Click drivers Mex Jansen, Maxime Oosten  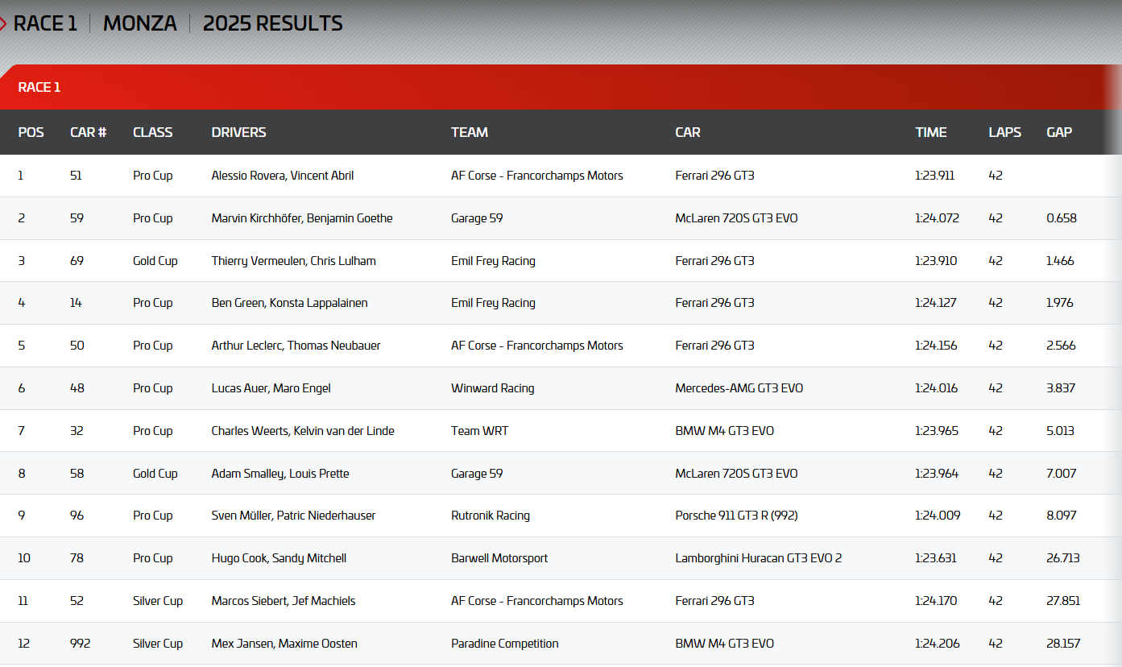click(284, 644)
